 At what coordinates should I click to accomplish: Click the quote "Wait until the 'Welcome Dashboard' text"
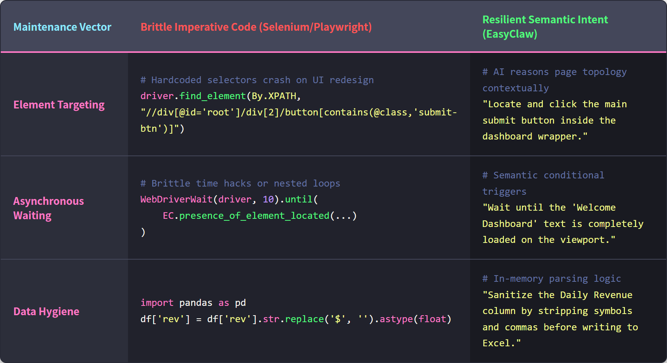tap(563, 224)
